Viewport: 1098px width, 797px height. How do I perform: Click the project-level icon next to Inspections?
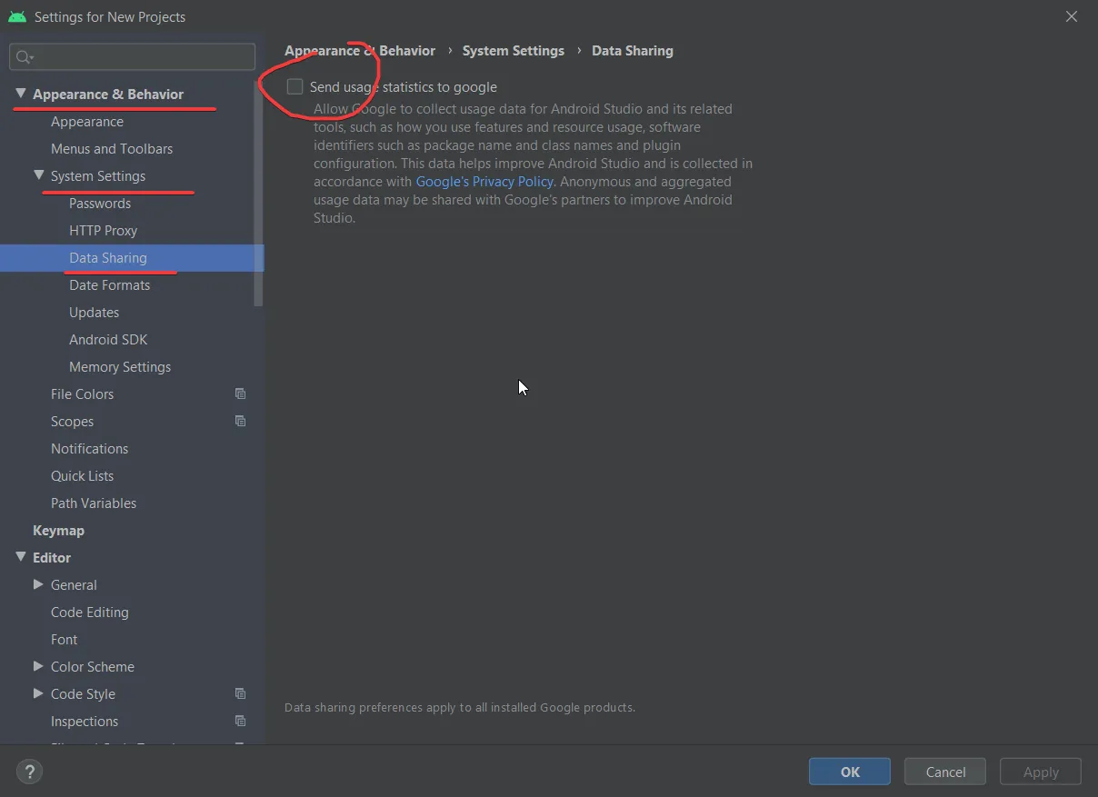(241, 721)
